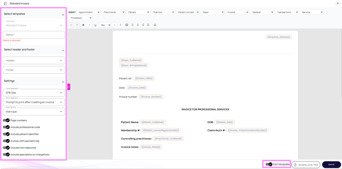Open the Transactions insert menu
Viewport: 342px width, 169px height.
tap(287, 12)
